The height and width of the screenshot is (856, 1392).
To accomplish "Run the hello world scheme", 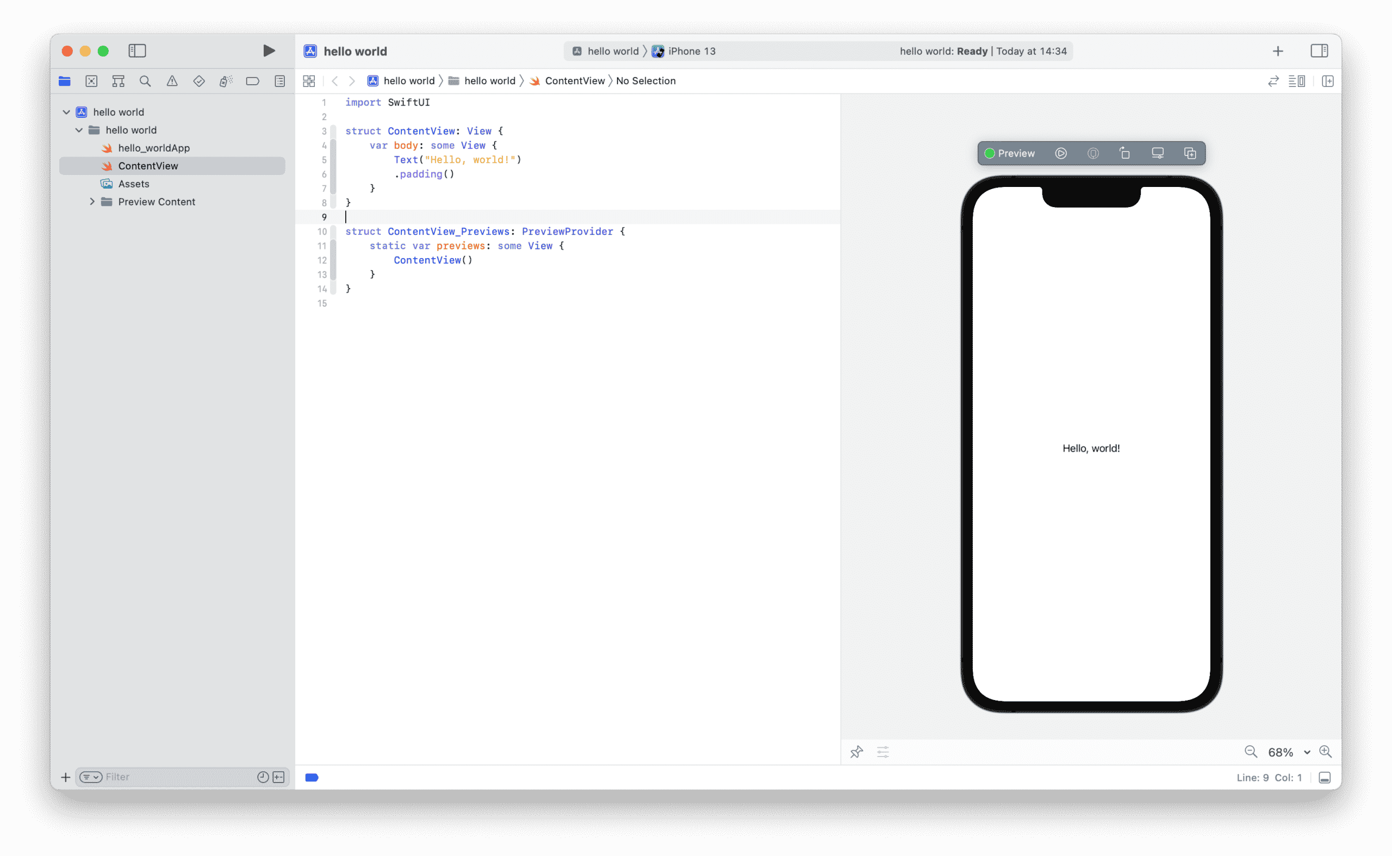I will pos(269,51).
